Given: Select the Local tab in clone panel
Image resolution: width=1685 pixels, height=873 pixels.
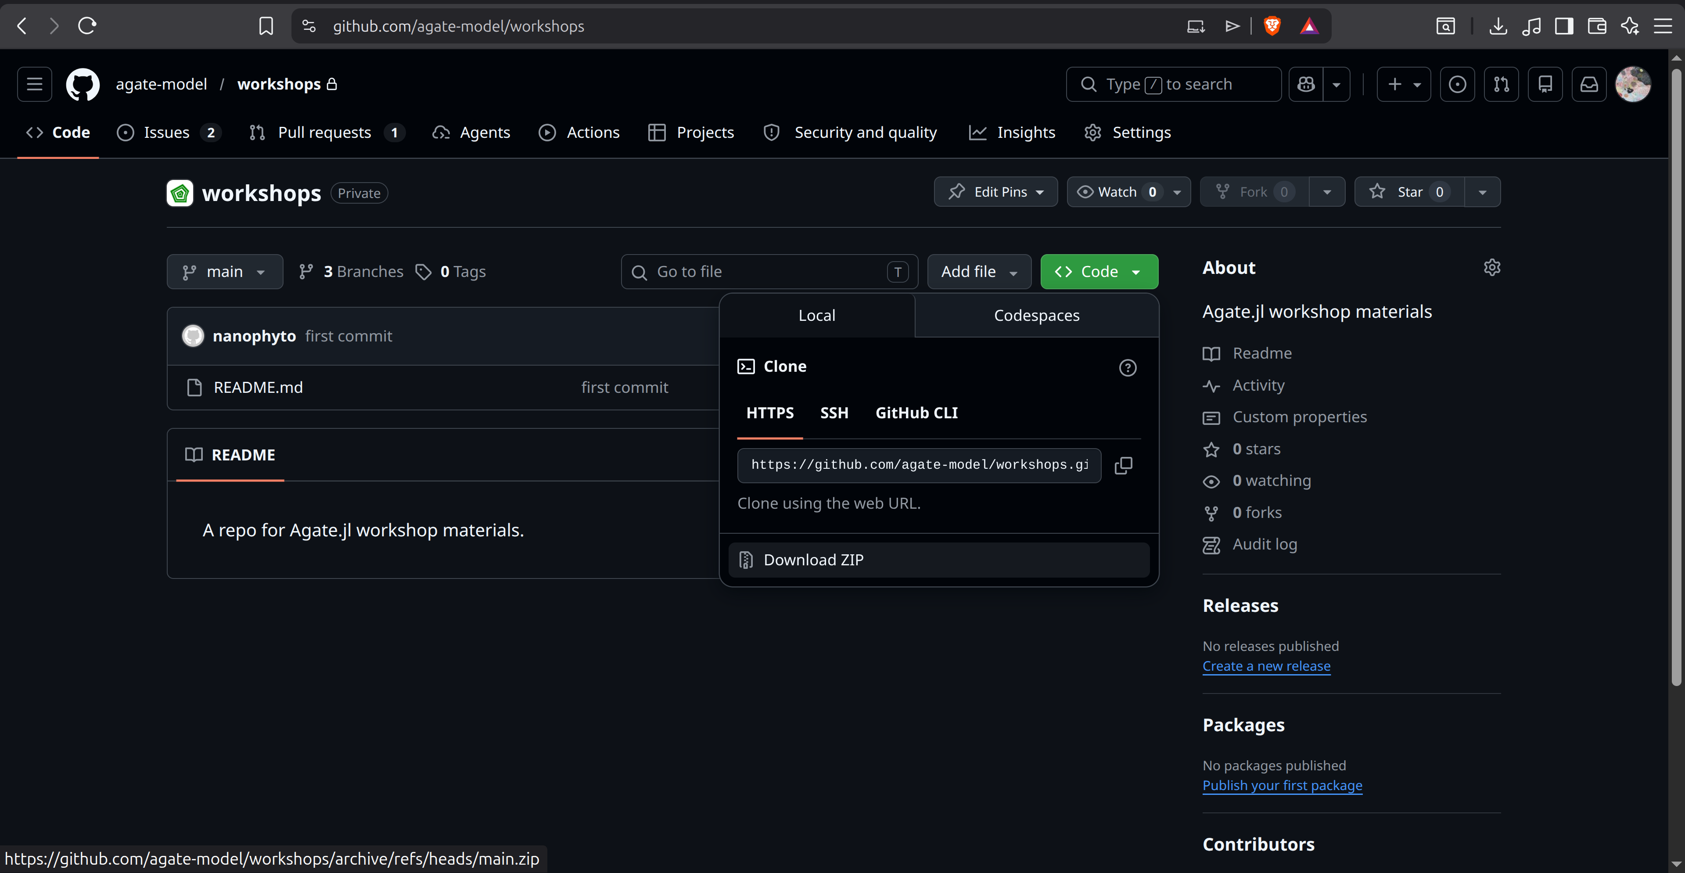Looking at the screenshot, I should click(x=817, y=316).
